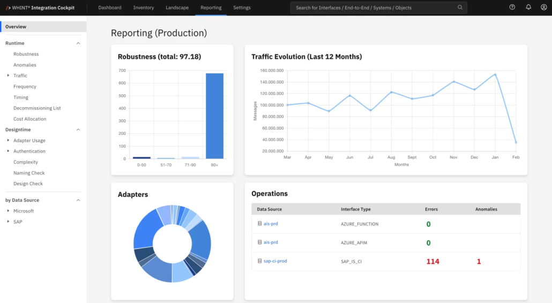Click the search magnifier icon
This screenshot has height=303, width=552.
pyautogui.click(x=460, y=7)
